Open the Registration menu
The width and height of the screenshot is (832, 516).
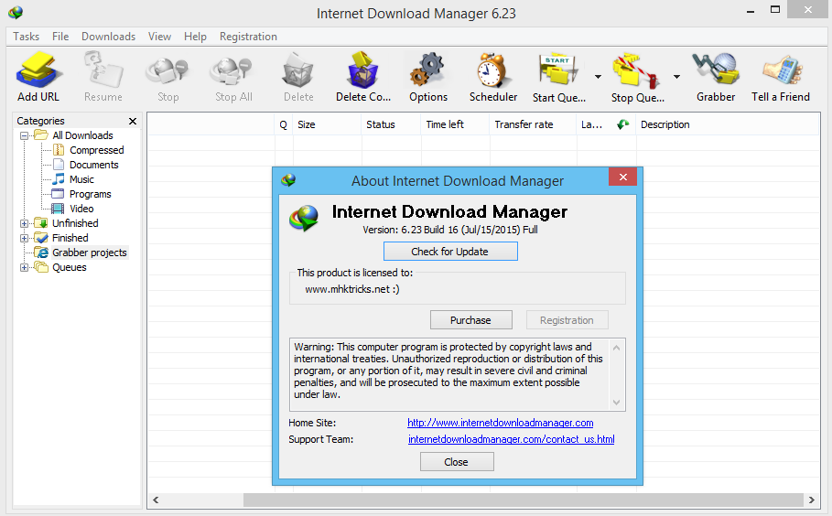click(x=248, y=37)
